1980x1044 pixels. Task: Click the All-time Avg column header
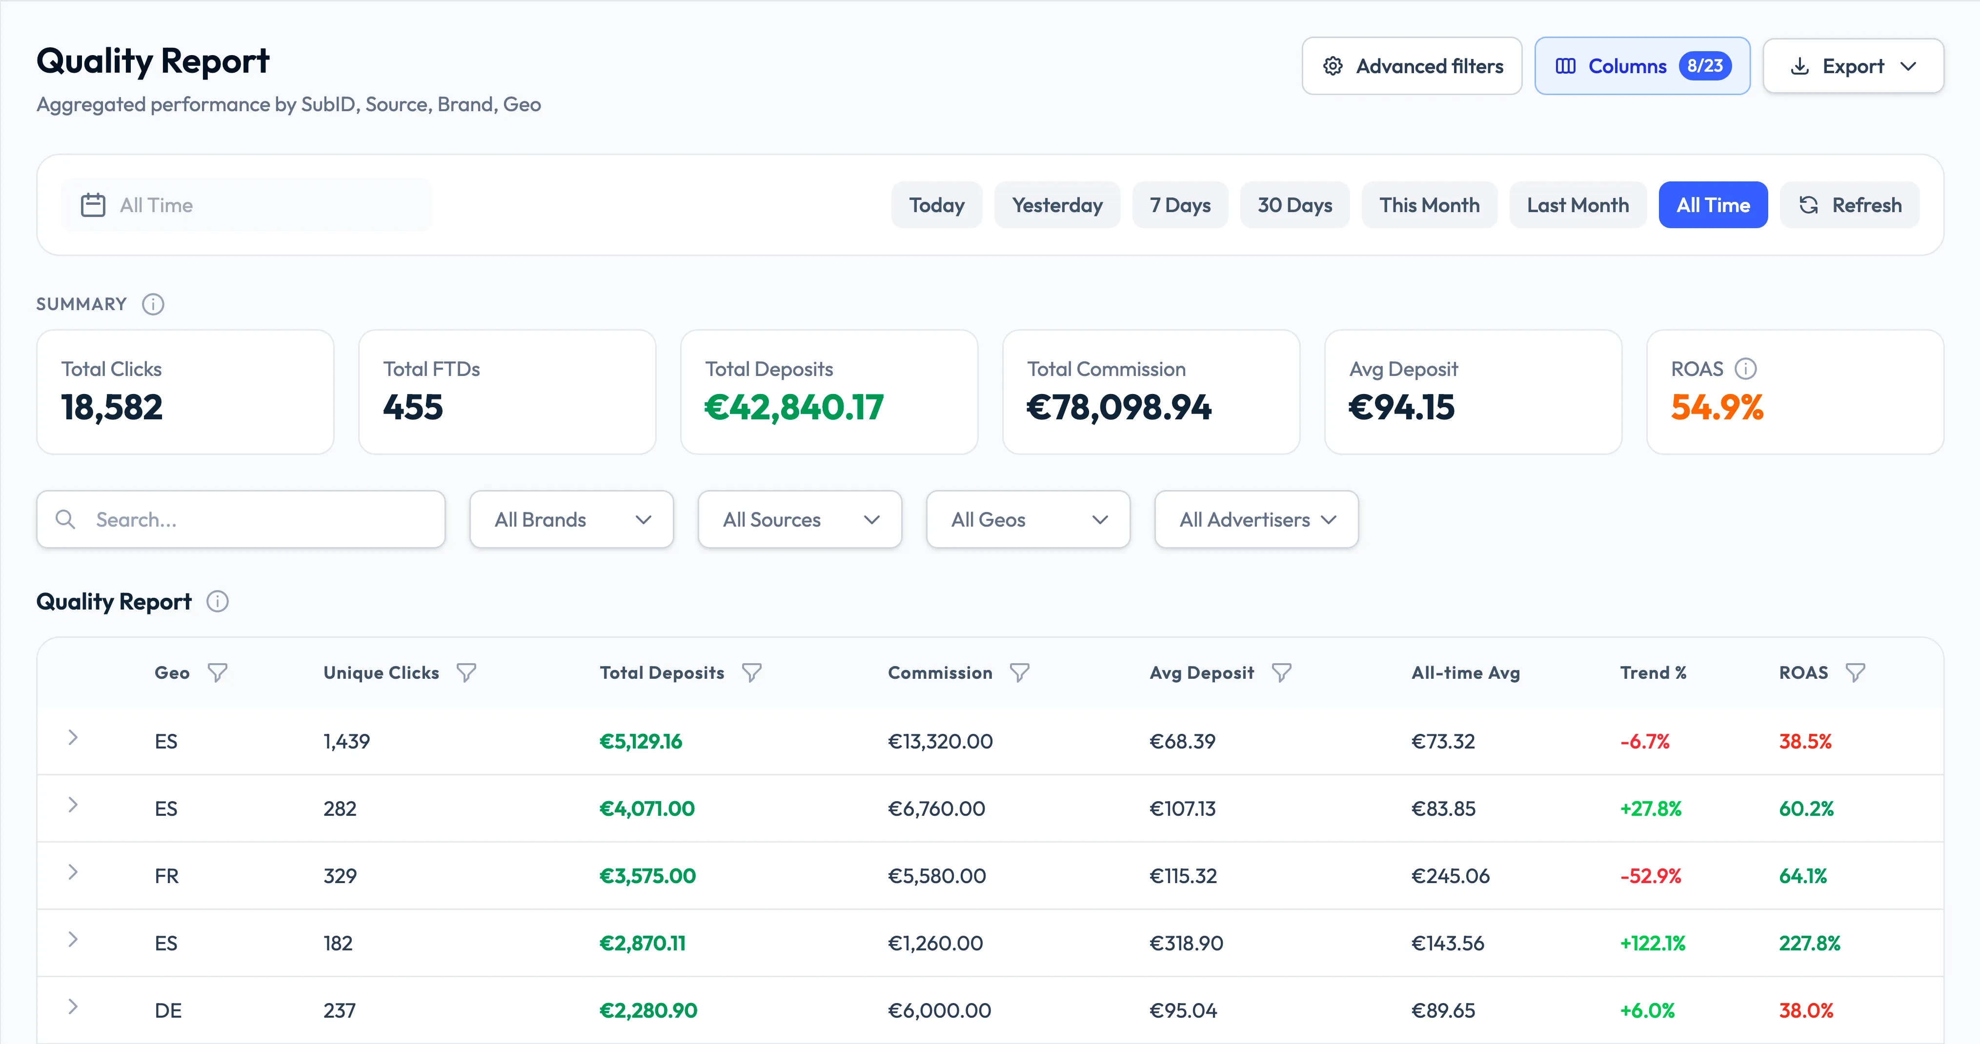[1466, 673]
